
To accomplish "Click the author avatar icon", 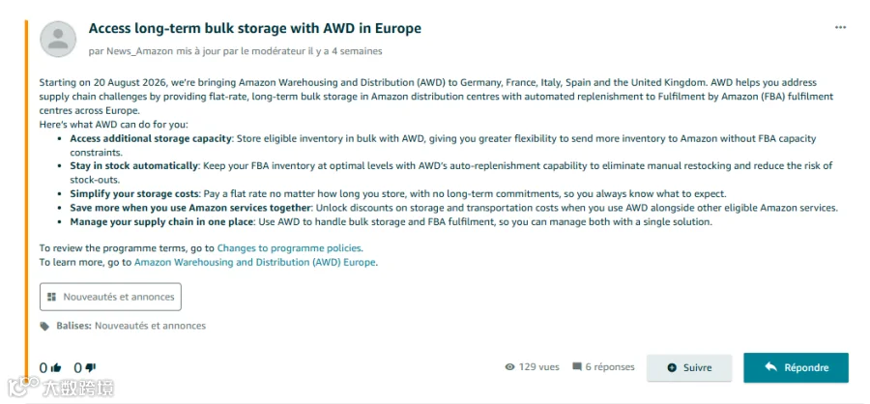I will point(58,39).
